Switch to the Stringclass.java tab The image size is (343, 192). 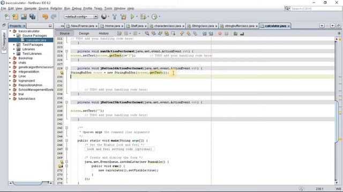coord(203,26)
